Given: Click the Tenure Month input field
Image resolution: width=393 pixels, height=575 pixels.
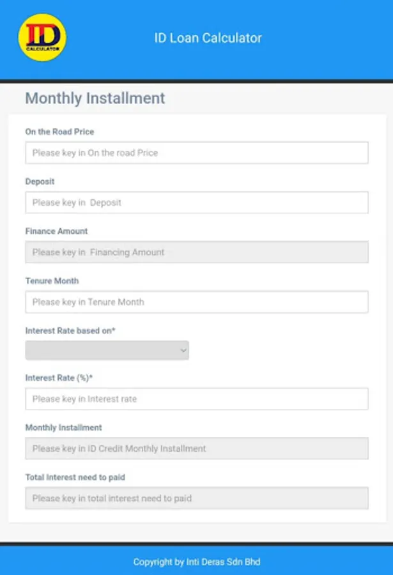Looking at the screenshot, I should point(197,302).
